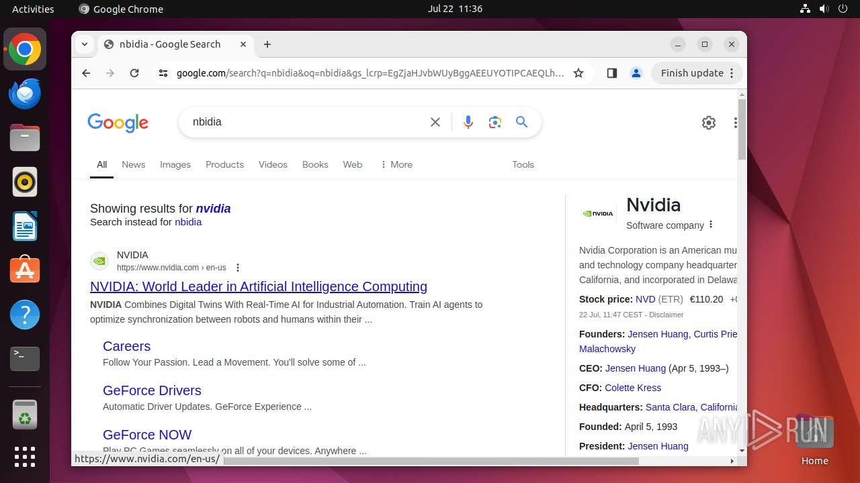Image resolution: width=860 pixels, height=483 pixels.
Task: Open the Careers sitelink
Action: (126, 346)
